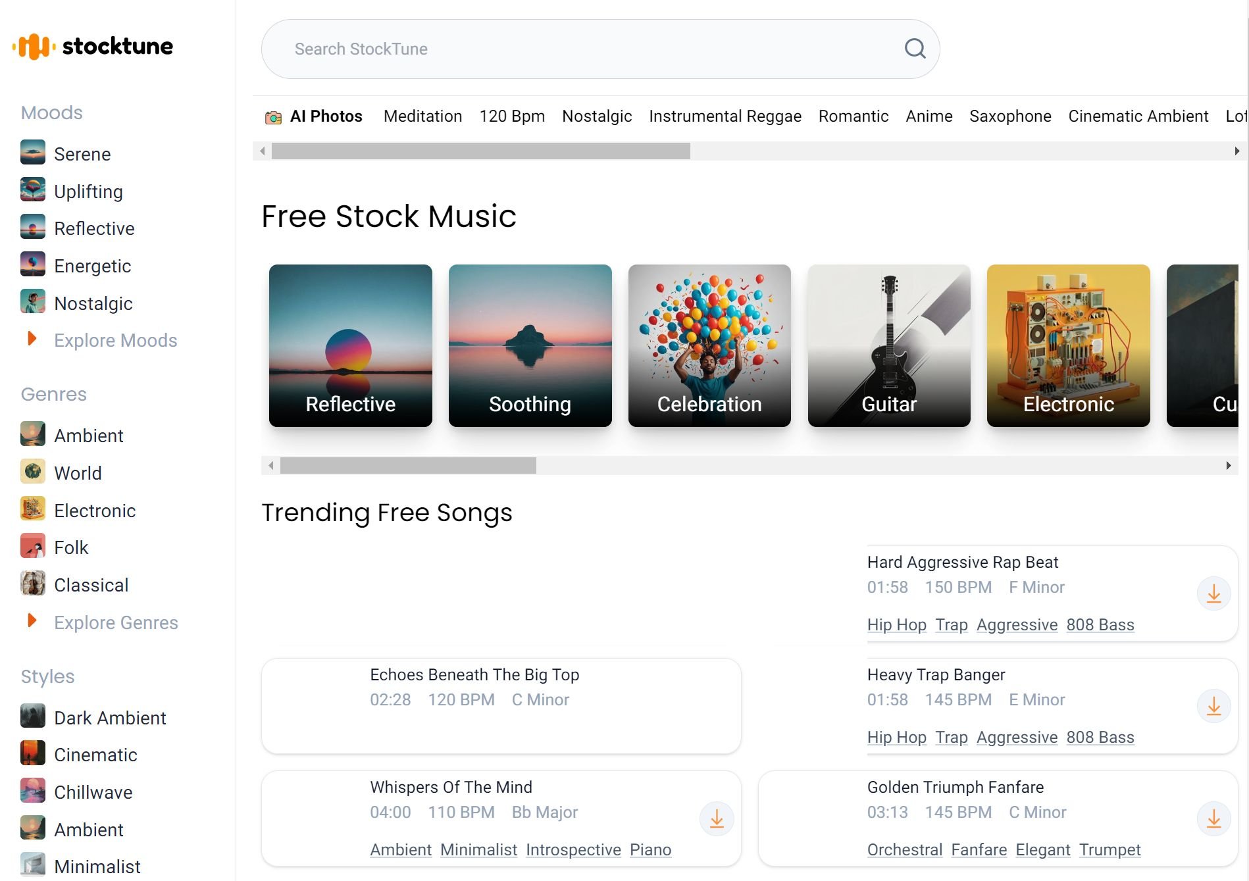Open the Orchestral tag link
This screenshot has height=881, width=1249.
coord(904,850)
